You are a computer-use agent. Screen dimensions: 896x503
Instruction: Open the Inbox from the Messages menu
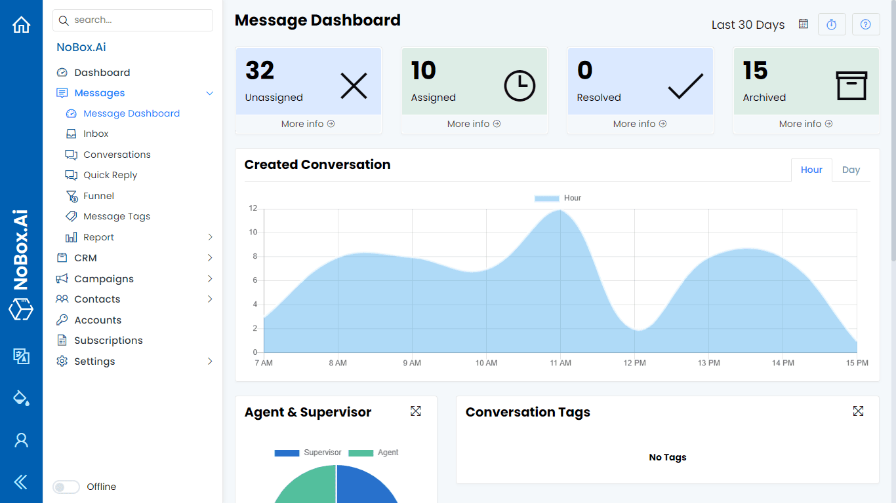tap(95, 134)
